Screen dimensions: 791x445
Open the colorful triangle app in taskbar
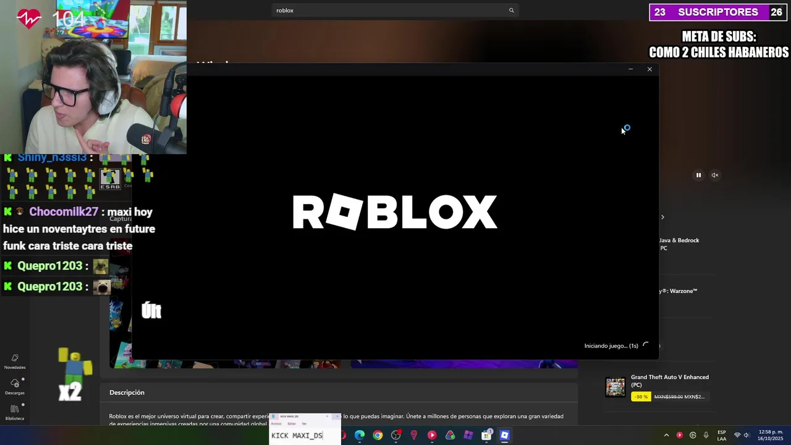pos(450,435)
